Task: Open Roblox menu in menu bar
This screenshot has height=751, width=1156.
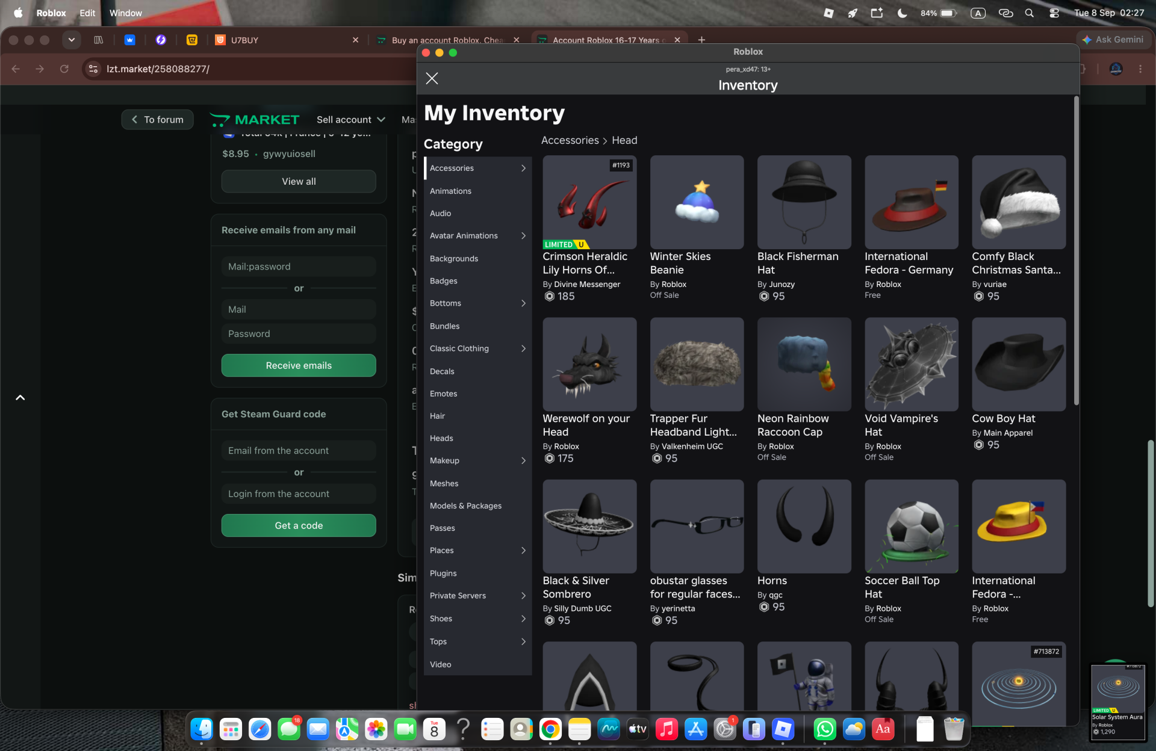Action: coord(51,13)
